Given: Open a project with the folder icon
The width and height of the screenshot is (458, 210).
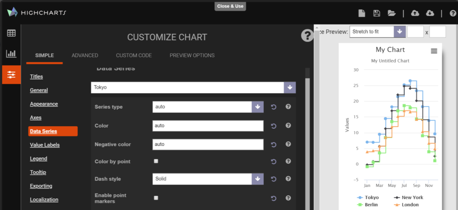Looking at the screenshot, I should point(392,13).
